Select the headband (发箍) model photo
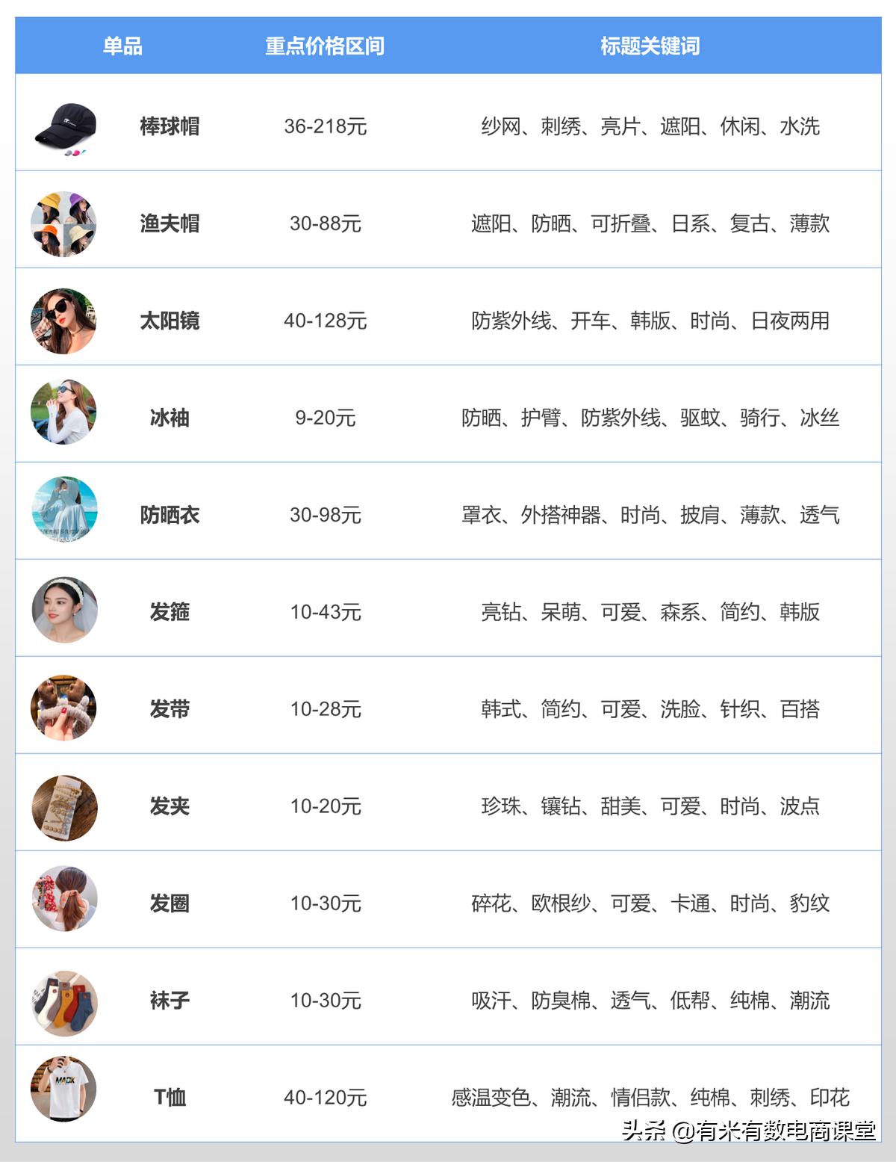This screenshot has width=896, height=1162. [65, 610]
